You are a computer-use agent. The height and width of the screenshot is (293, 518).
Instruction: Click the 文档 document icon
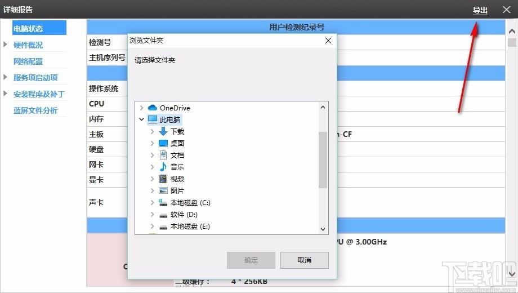163,155
